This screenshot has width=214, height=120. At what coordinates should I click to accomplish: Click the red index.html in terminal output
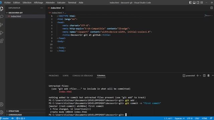(65, 92)
